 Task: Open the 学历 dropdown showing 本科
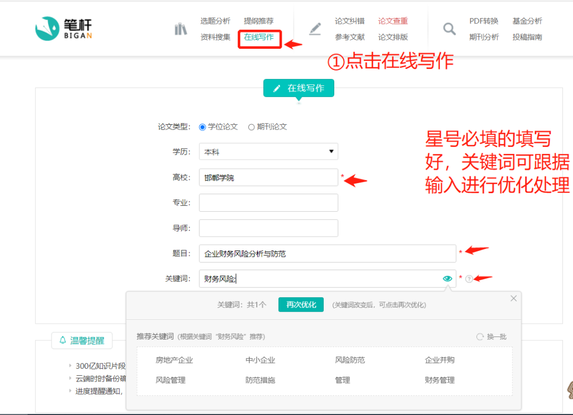[x=268, y=152]
